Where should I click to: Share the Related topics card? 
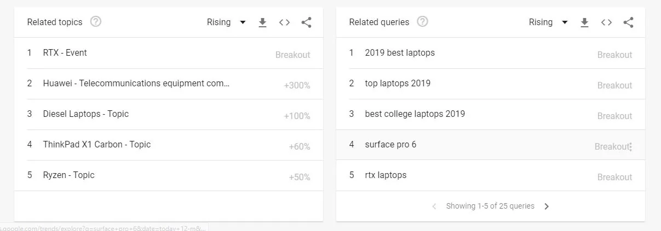point(306,22)
